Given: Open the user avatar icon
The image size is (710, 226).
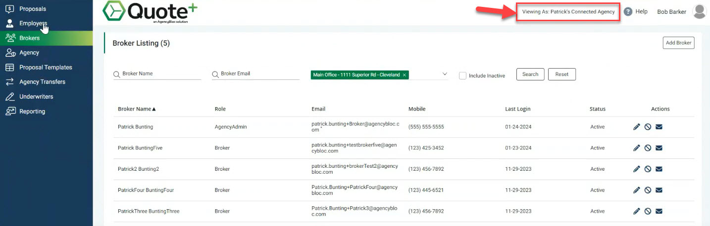Looking at the screenshot, I should (x=700, y=11).
